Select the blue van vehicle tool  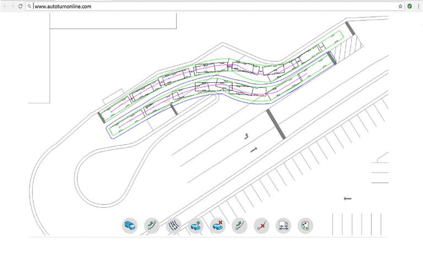coord(130,226)
